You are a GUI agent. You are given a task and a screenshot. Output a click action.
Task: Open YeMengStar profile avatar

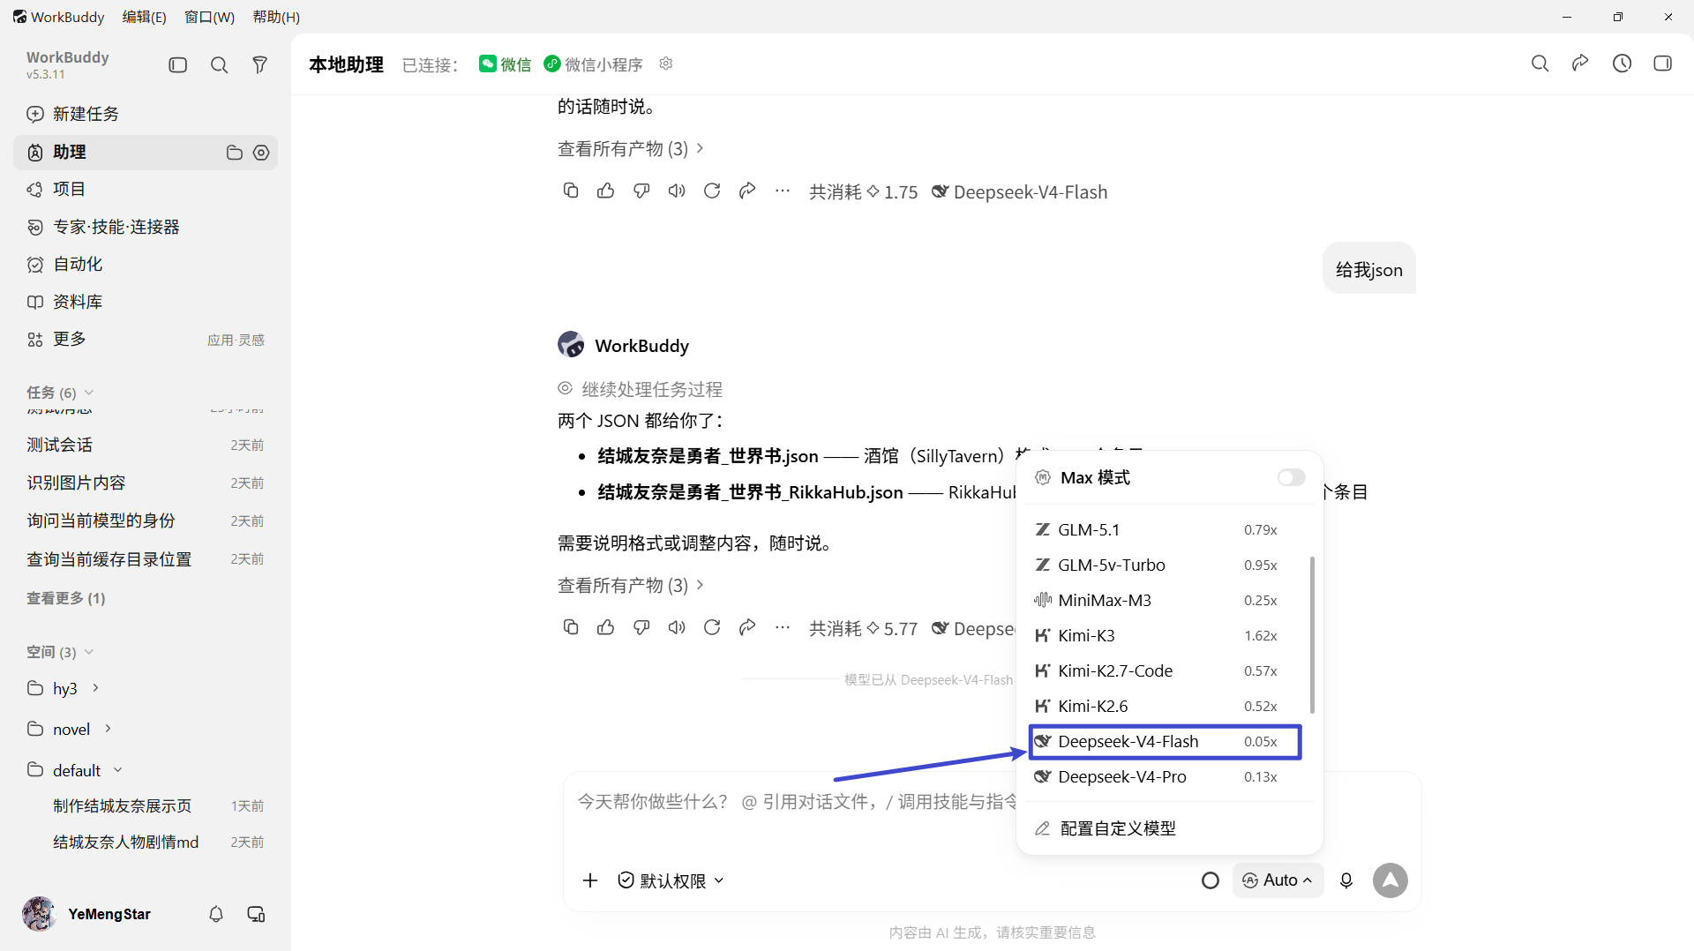pos(39,914)
